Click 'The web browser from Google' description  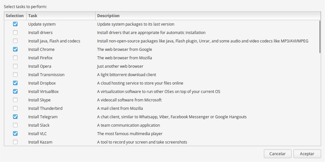(124, 49)
